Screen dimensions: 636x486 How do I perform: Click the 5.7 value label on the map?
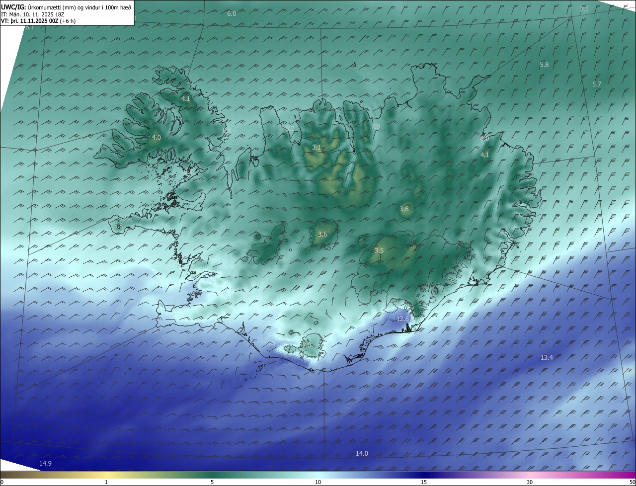597,84
